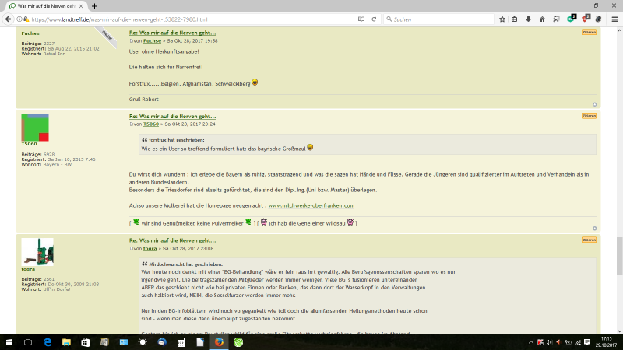Click the URL address bar

point(192,19)
